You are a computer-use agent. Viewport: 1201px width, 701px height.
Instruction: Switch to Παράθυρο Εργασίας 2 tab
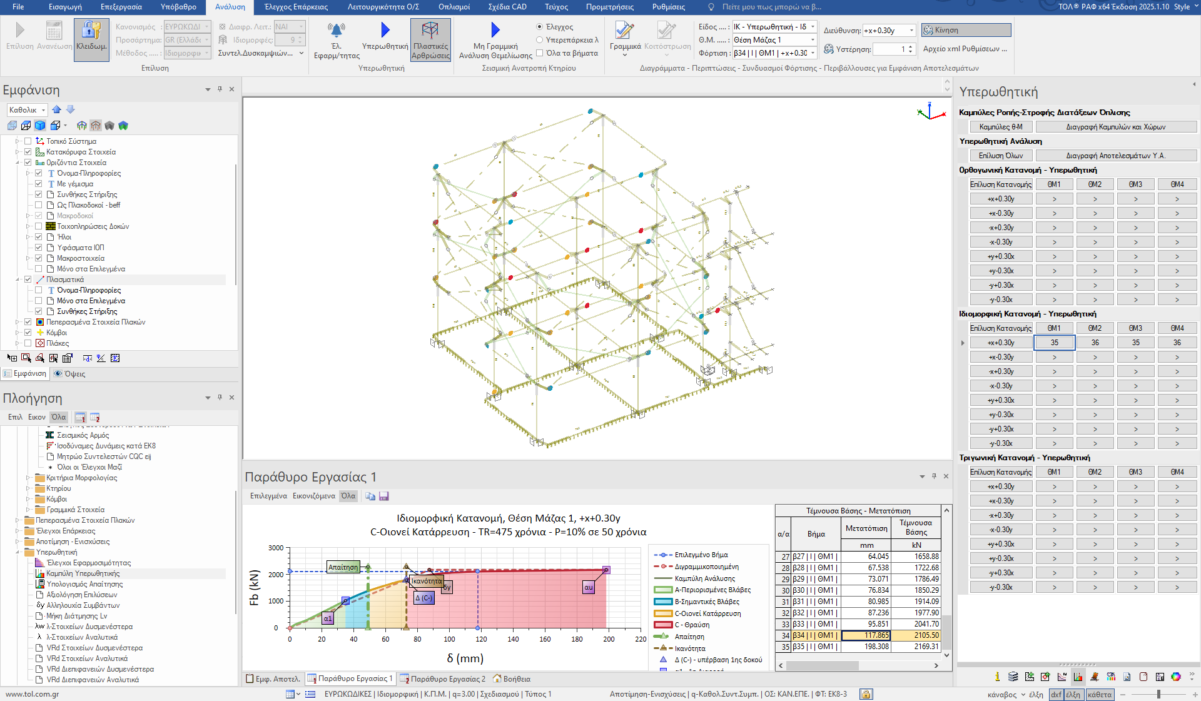coord(443,678)
